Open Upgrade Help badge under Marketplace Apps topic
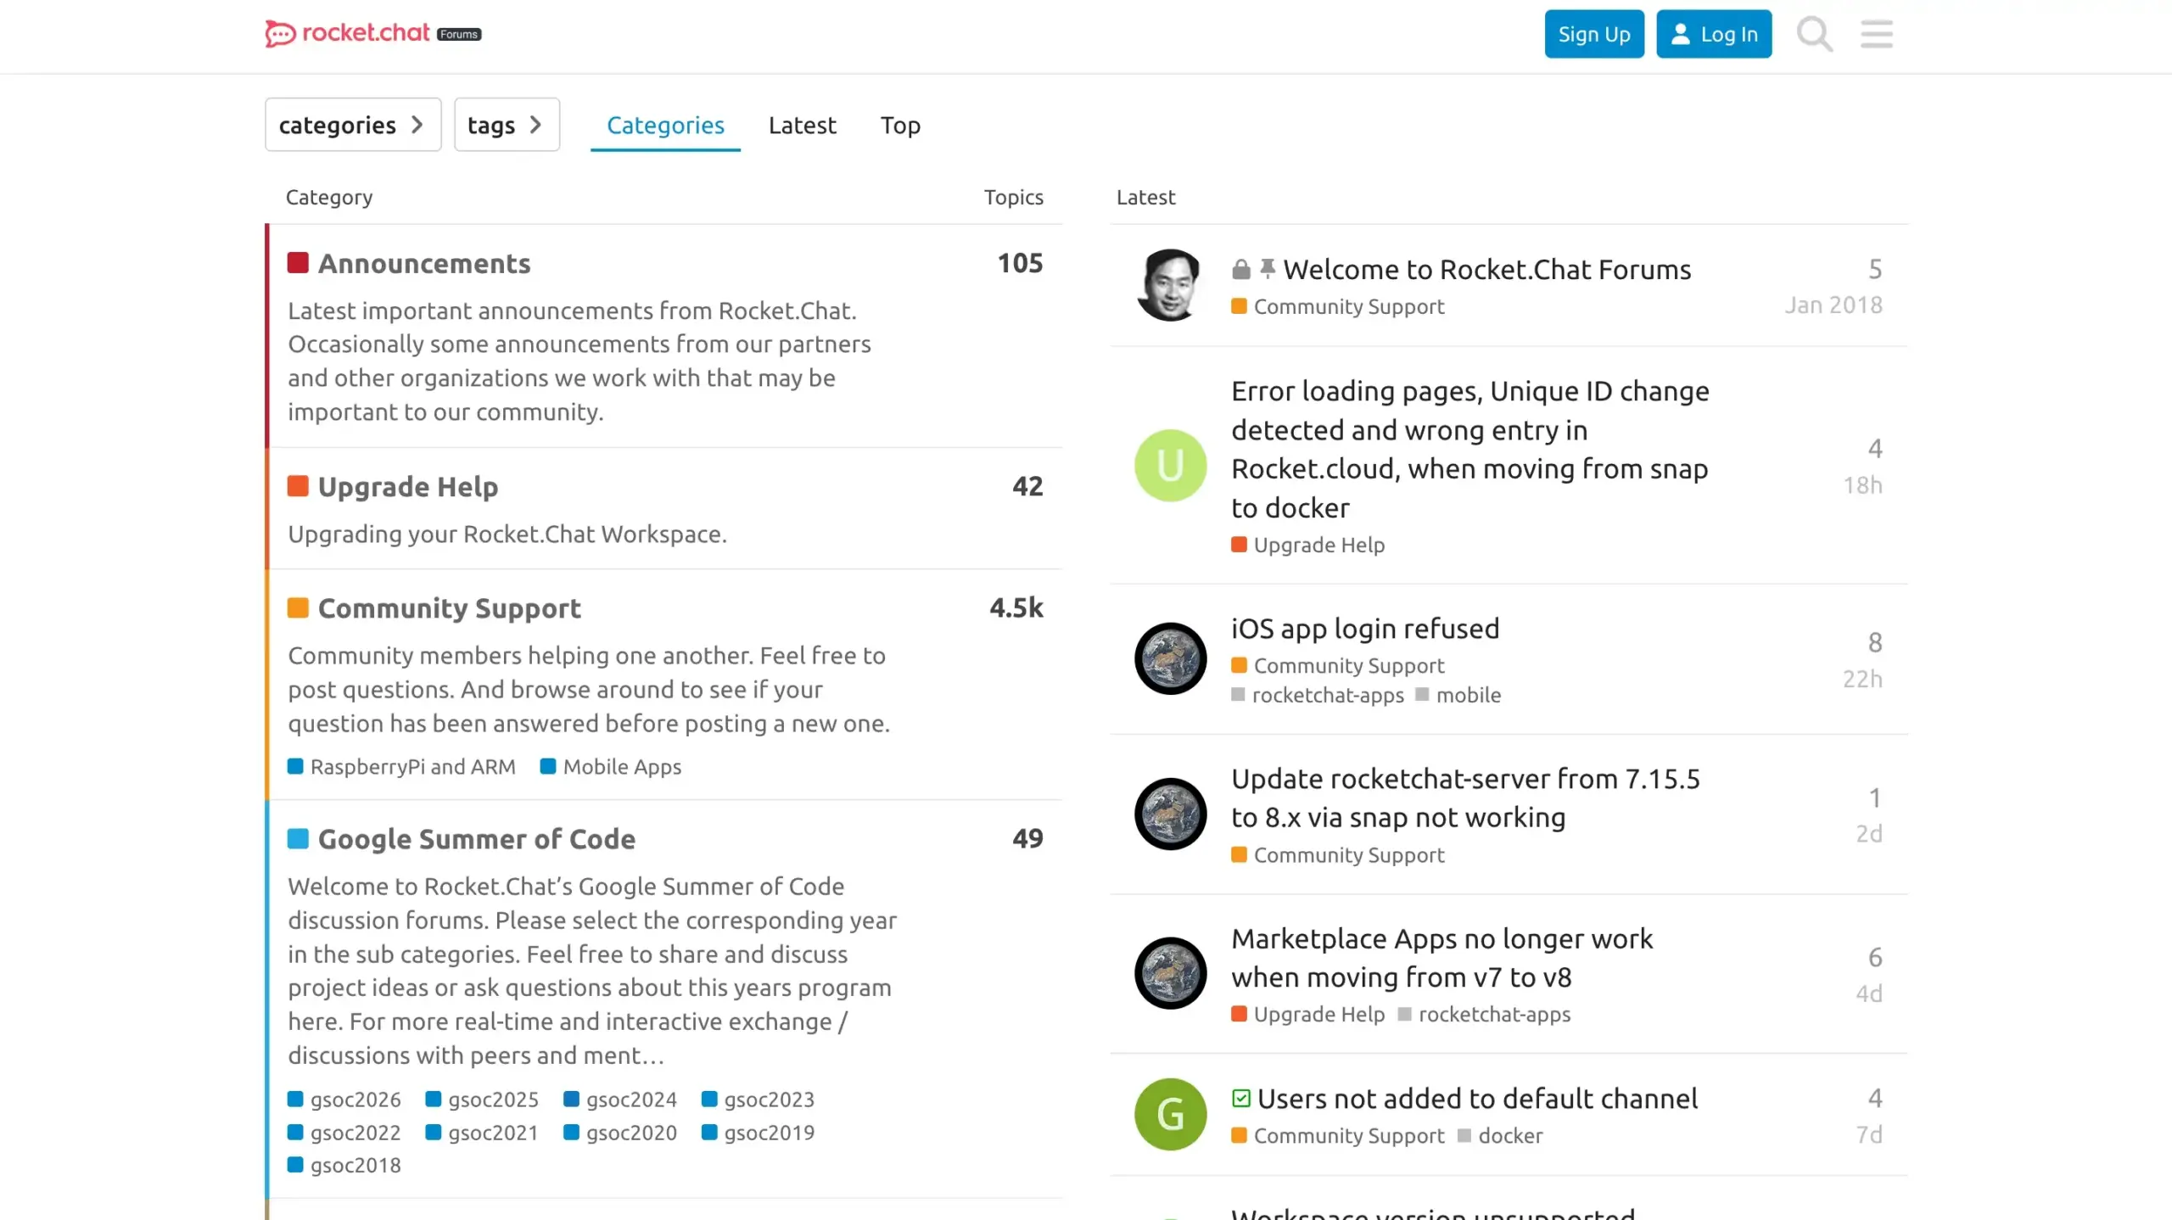This screenshot has height=1220, width=2172. (x=1308, y=1015)
